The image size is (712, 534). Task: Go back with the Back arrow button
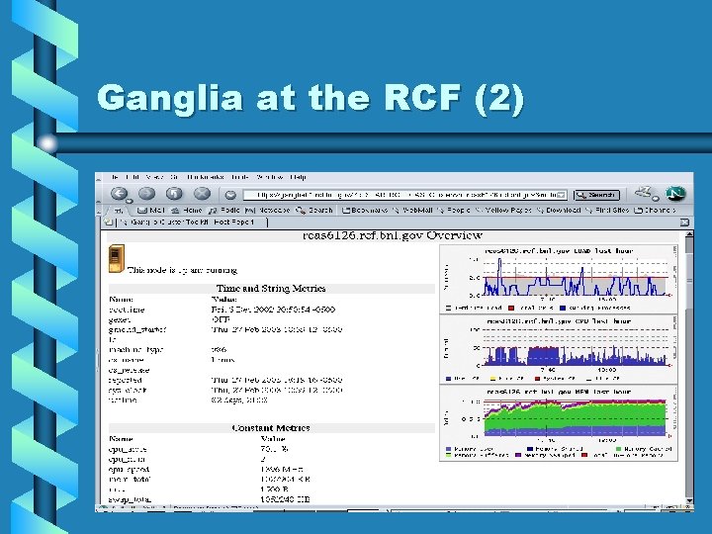point(119,194)
